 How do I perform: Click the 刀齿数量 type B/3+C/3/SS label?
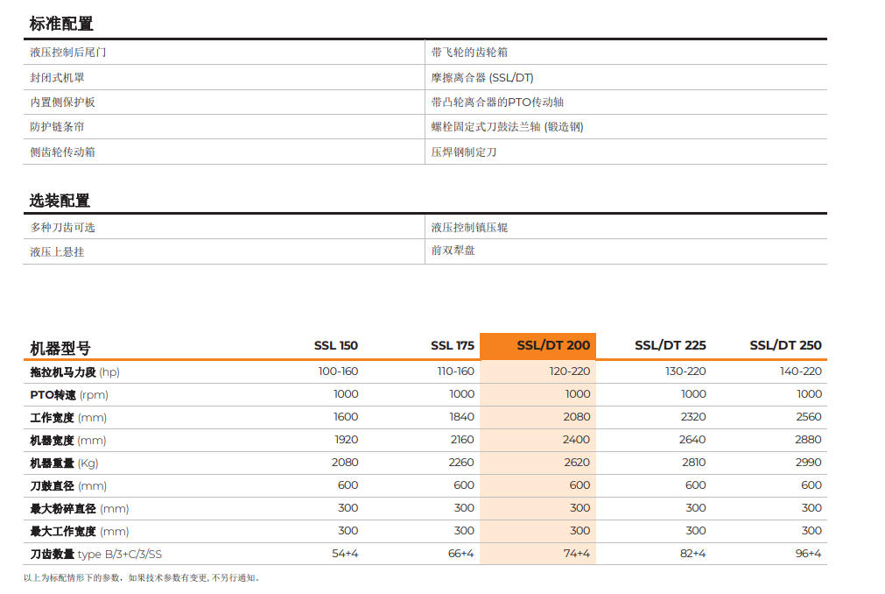96,554
